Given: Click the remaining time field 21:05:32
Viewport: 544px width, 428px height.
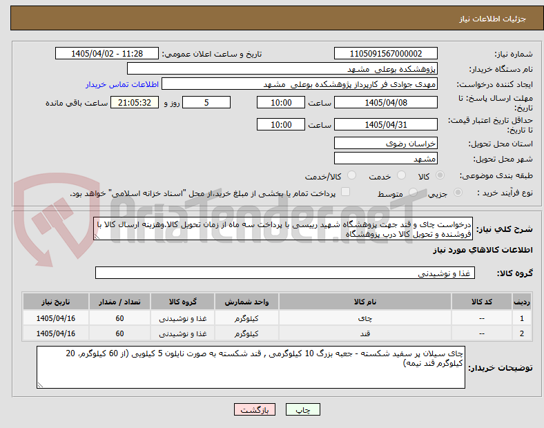Looking at the screenshot, I should coord(135,102).
